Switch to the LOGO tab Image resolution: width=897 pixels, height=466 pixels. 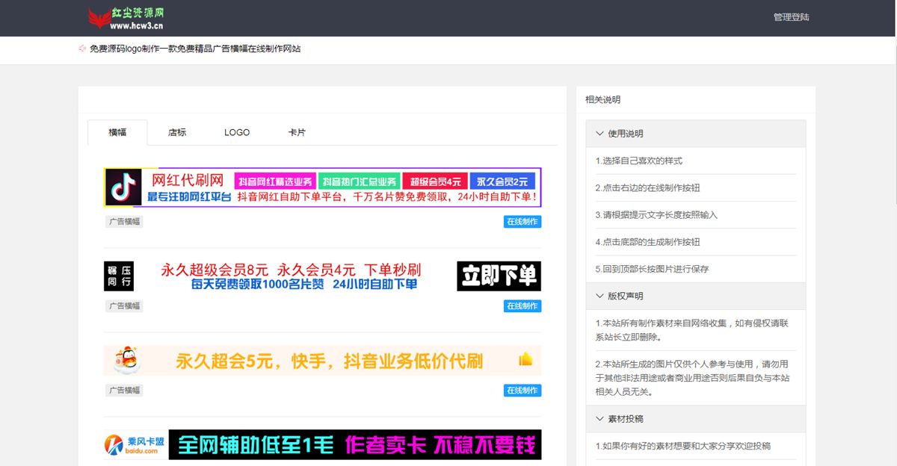[x=237, y=132]
